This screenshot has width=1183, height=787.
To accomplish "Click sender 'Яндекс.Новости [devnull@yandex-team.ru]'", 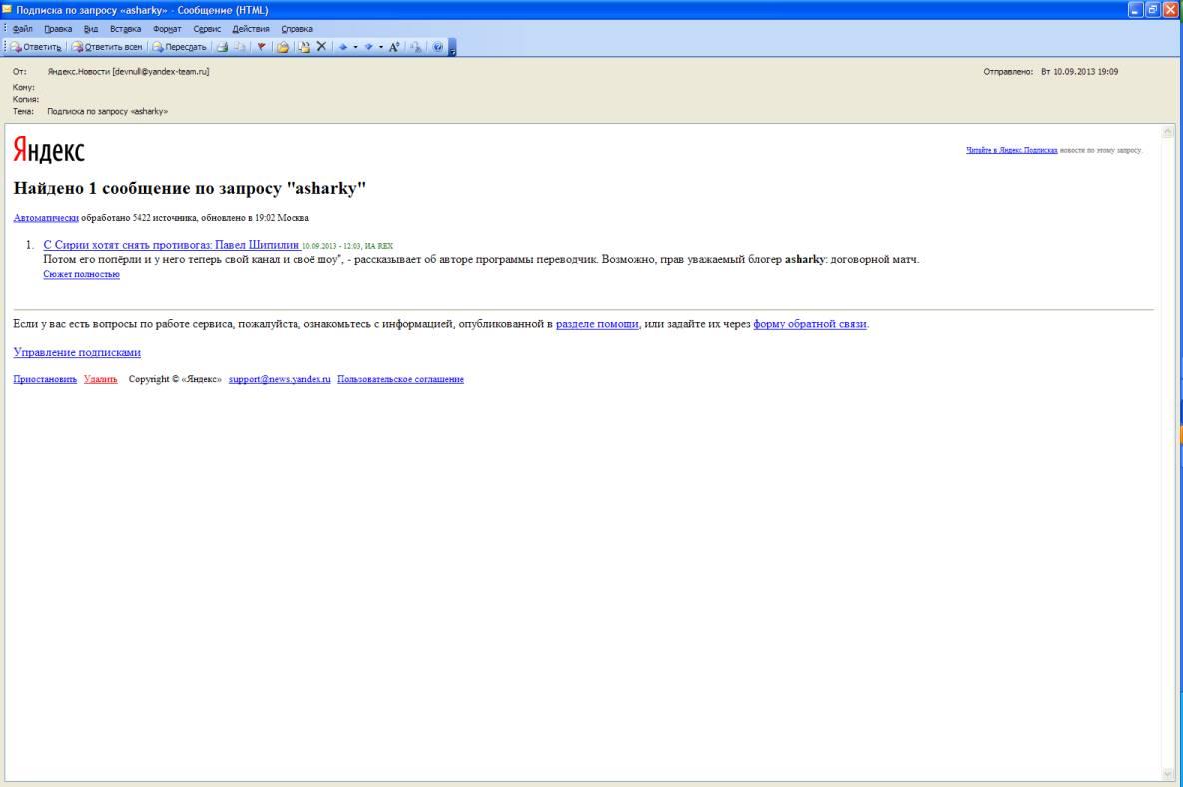I will (128, 72).
